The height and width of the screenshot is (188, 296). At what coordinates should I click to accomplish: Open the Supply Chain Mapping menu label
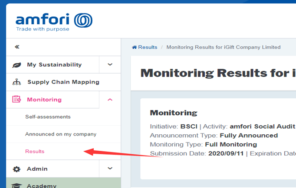63,82
